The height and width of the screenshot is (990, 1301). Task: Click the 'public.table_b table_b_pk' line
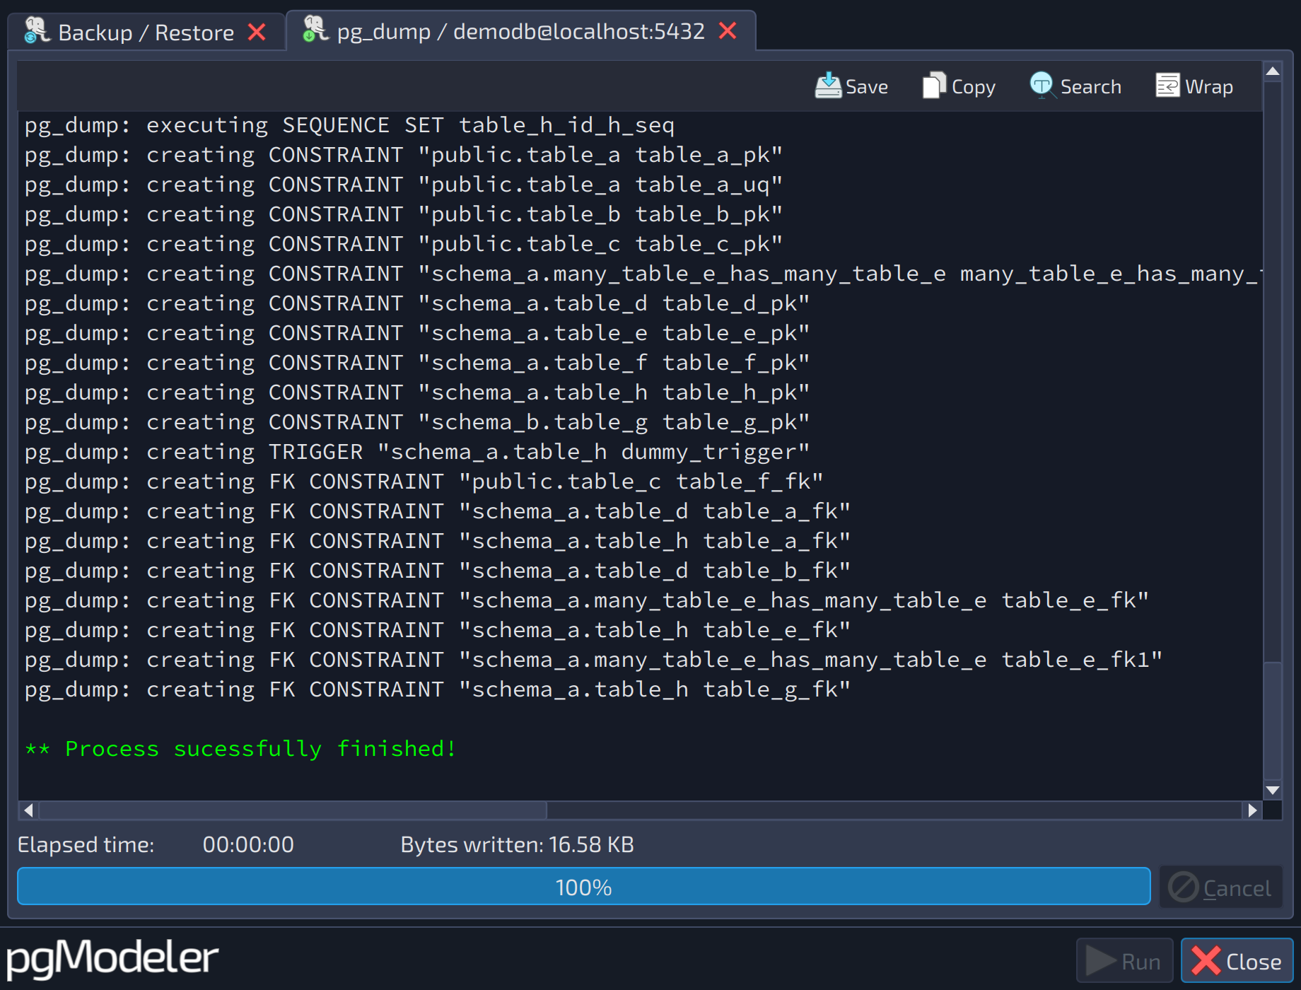404,214
